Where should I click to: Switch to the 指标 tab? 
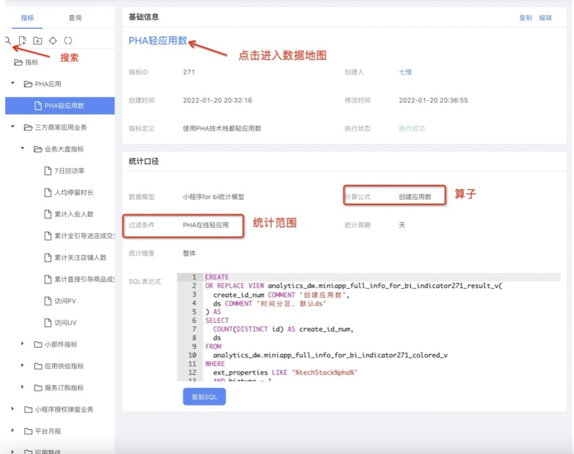pos(28,18)
